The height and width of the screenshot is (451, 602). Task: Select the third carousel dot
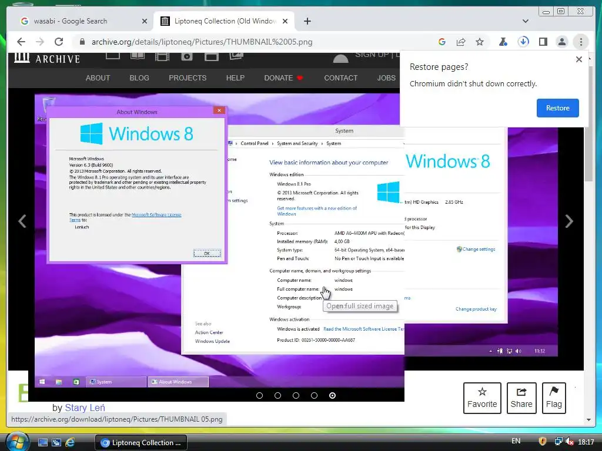point(296,395)
